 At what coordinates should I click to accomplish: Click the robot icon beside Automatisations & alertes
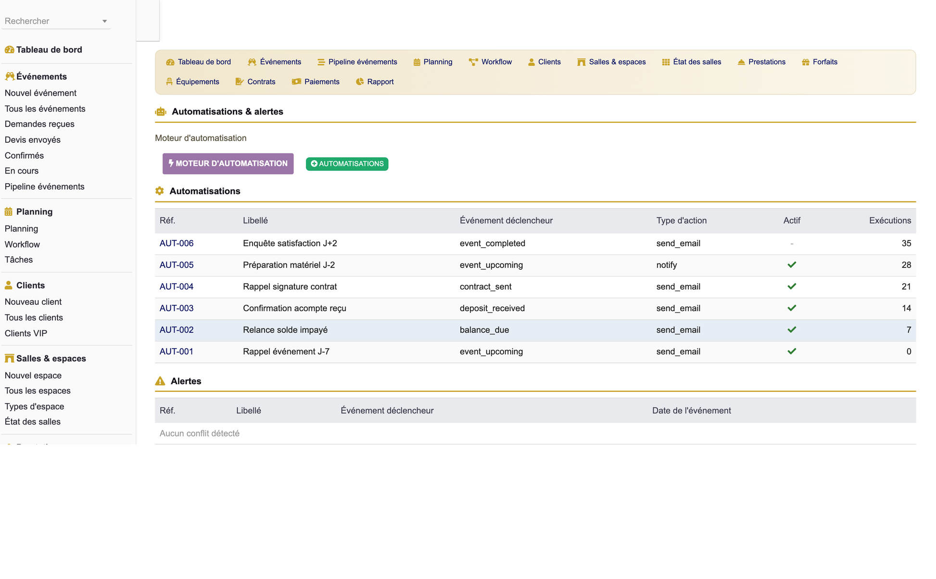pos(161,112)
